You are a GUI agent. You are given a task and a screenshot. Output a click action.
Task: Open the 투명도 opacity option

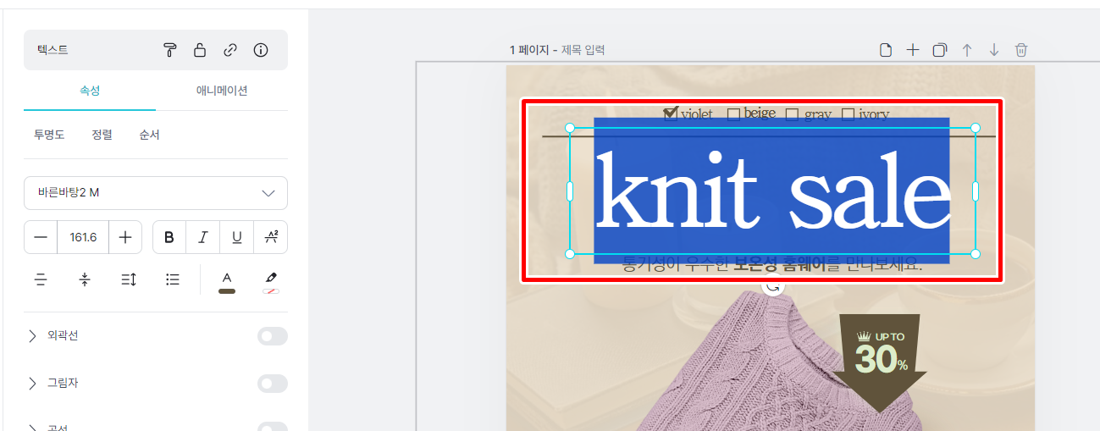(x=49, y=135)
